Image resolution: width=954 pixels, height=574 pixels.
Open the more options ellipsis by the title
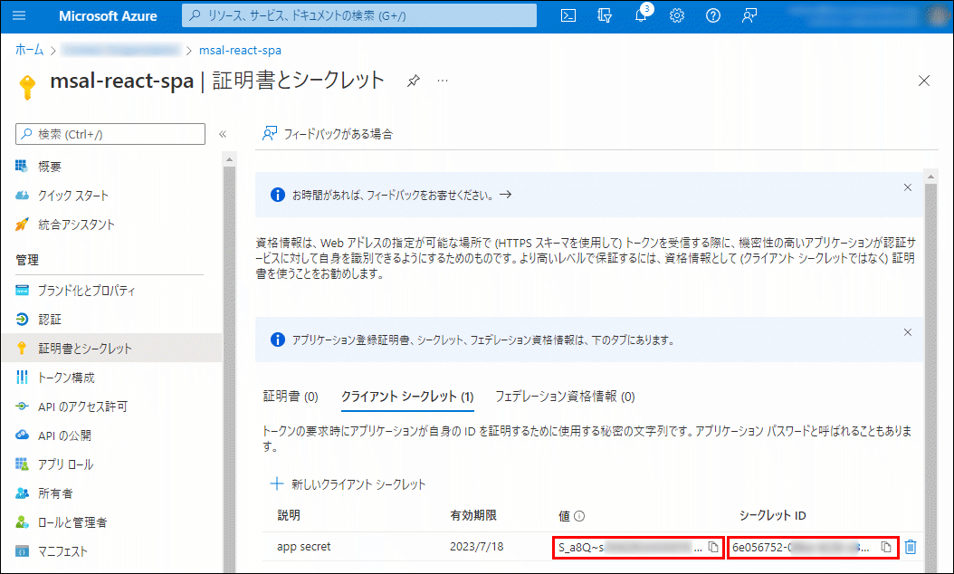point(443,81)
